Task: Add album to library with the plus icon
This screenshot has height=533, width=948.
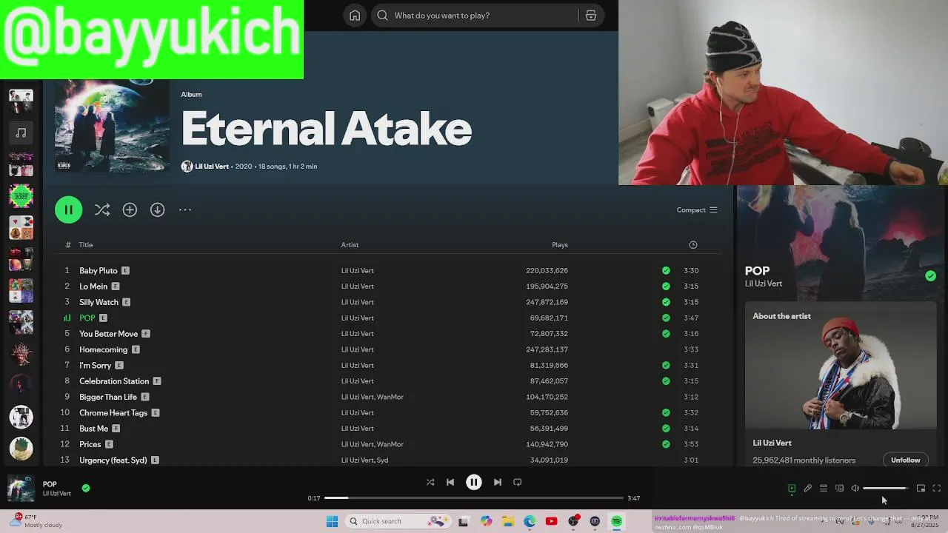Action: point(130,210)
